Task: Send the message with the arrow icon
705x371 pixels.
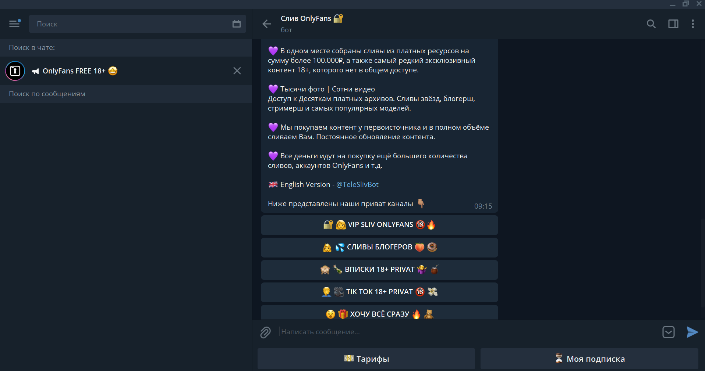Action: pyautogui.click(x=692, y=332)
